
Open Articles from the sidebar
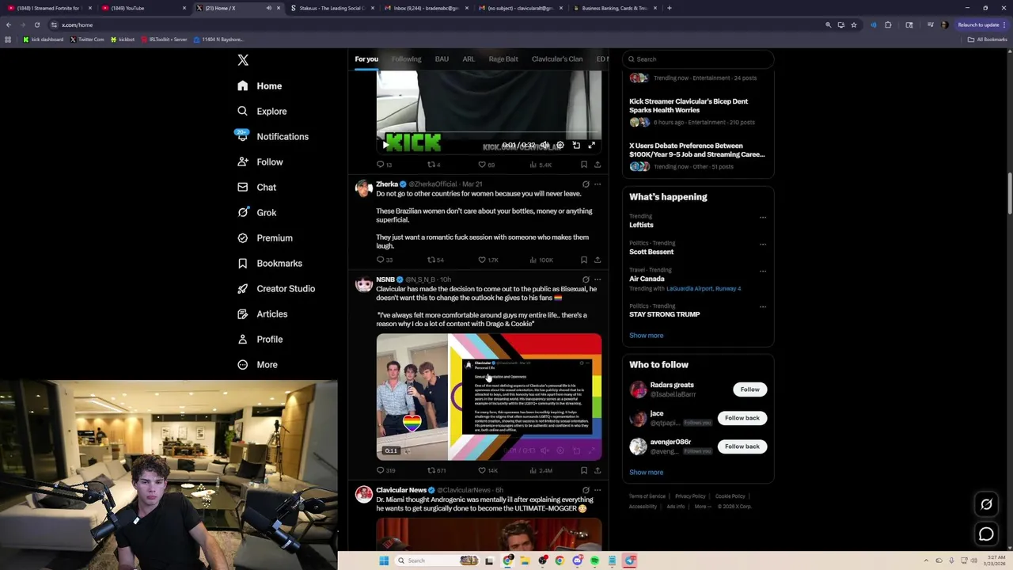click(x=262, y=313)
